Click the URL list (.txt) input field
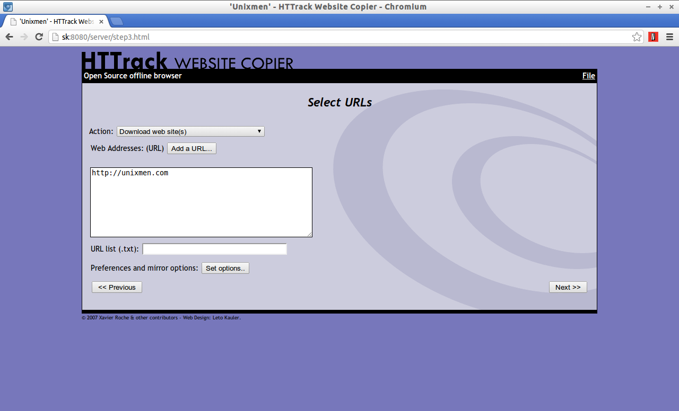679x411 pixels. pos(215,249)
